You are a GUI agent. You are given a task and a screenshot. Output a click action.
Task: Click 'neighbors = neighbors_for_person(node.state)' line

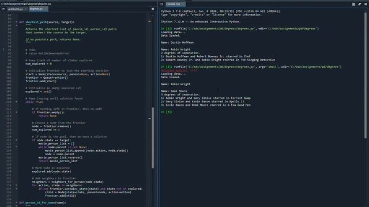68,182
